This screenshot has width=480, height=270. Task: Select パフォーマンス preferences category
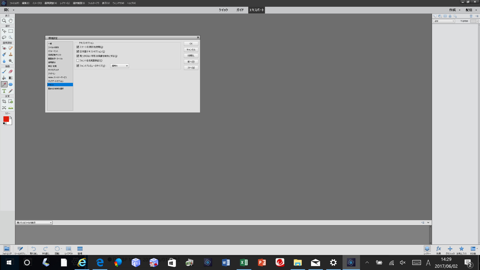60,51
